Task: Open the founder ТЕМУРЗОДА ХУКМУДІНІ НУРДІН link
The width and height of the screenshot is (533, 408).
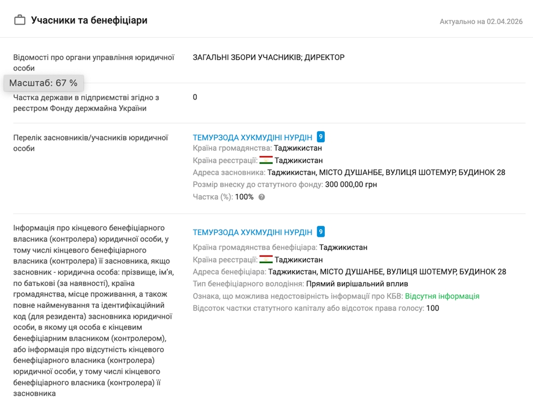Action: (253, 137)
